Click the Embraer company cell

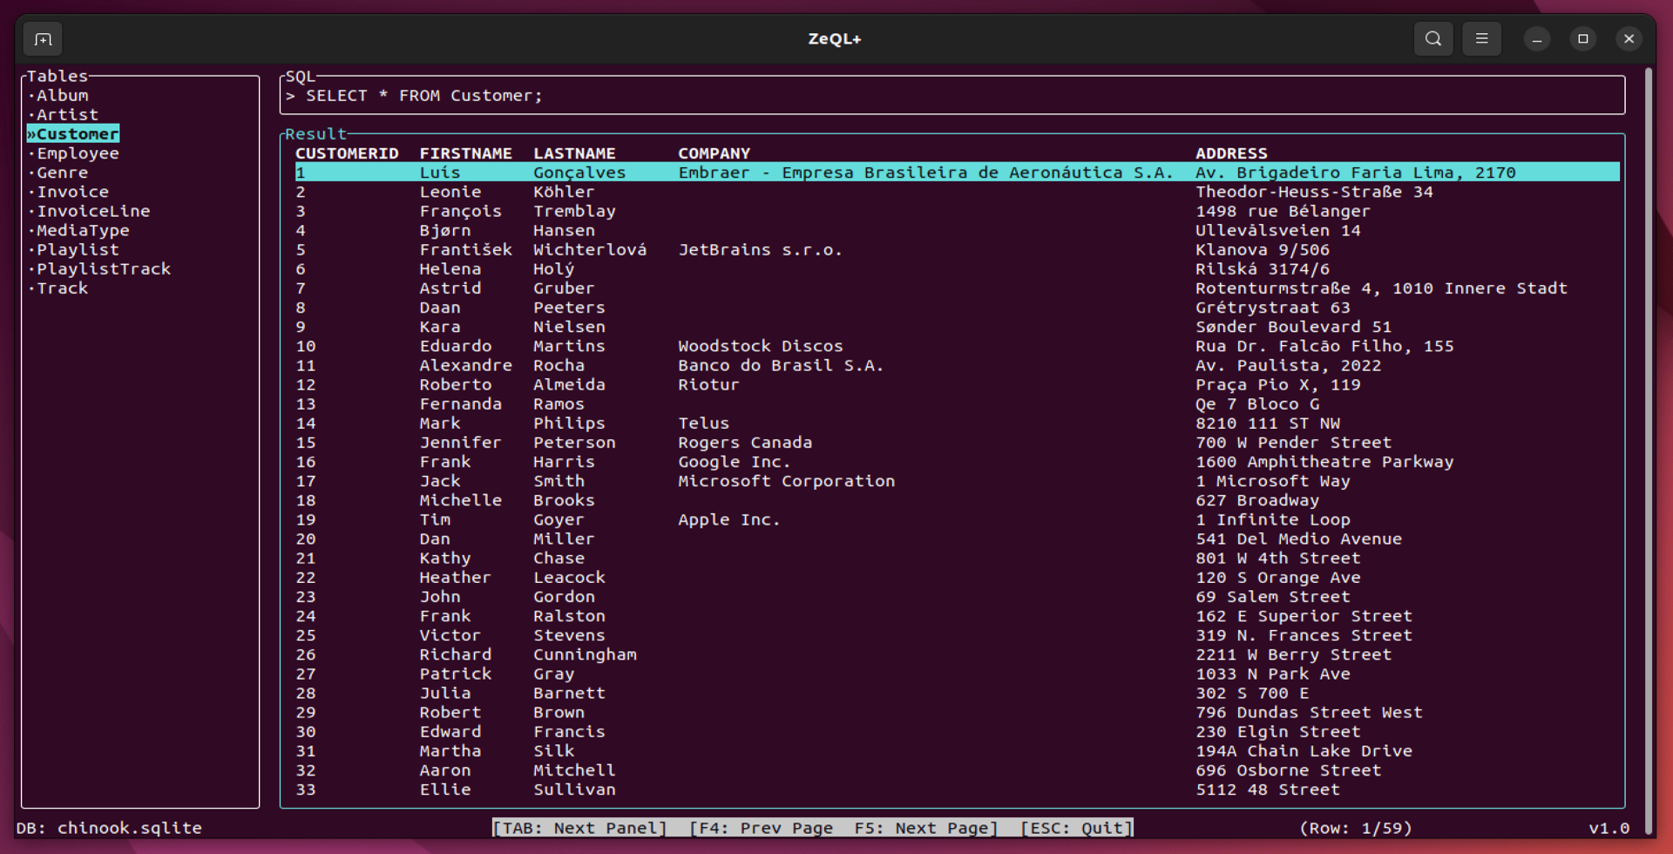click(x=925, y=173)
